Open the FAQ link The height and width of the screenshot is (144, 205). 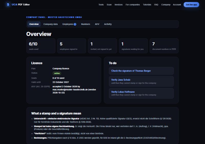click(156, 5)
